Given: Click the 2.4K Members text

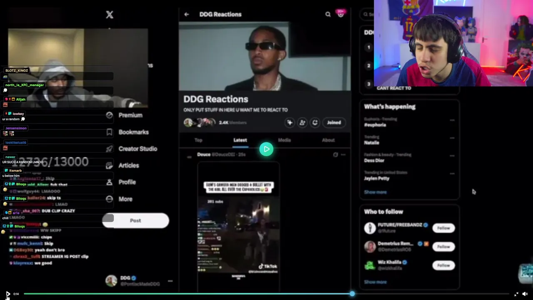Looking at the screenshot, I should pos(232,122).
